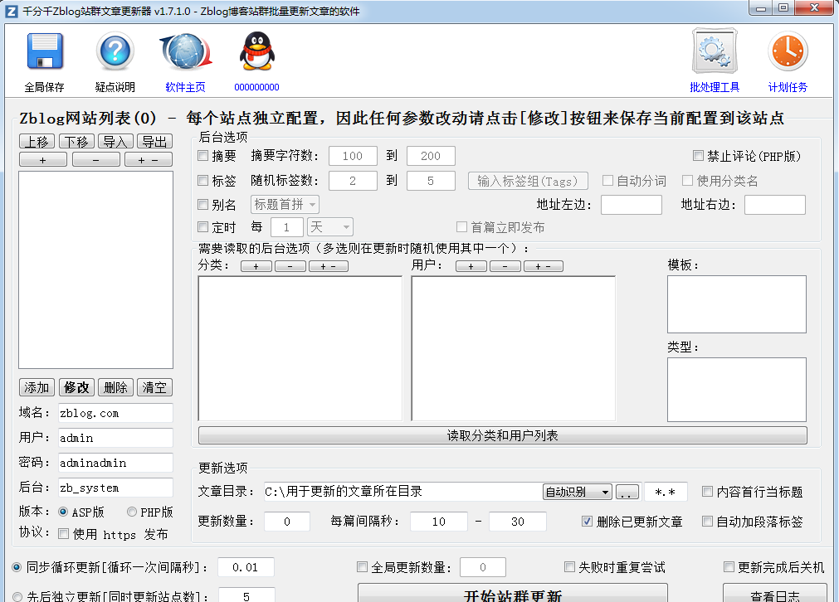Click the 文章目录 path input field
Screen dimensions: 839x602
click(403, 492)
